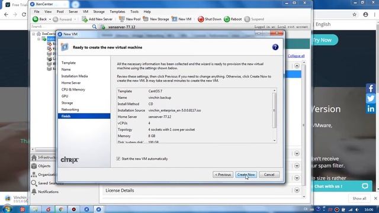Open XenCenter Server menu
Screen dimensions: 379x213
73,12
